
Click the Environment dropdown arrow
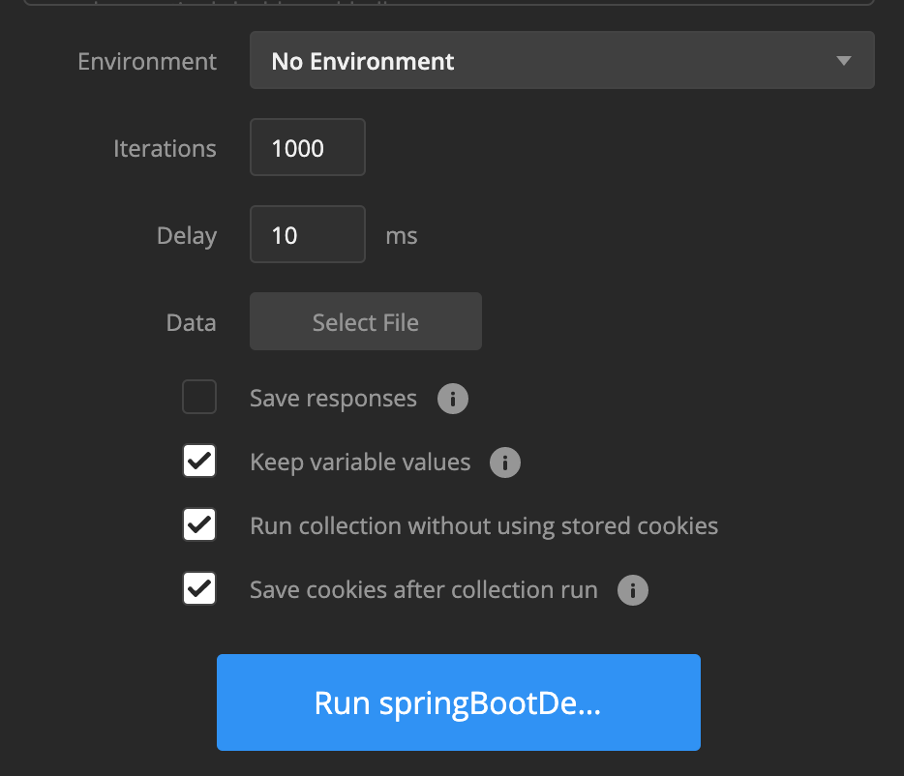click(843, 61)
